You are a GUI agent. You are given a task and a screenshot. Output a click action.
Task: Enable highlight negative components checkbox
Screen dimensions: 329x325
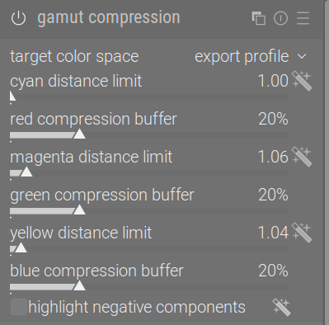pos(19,307)
